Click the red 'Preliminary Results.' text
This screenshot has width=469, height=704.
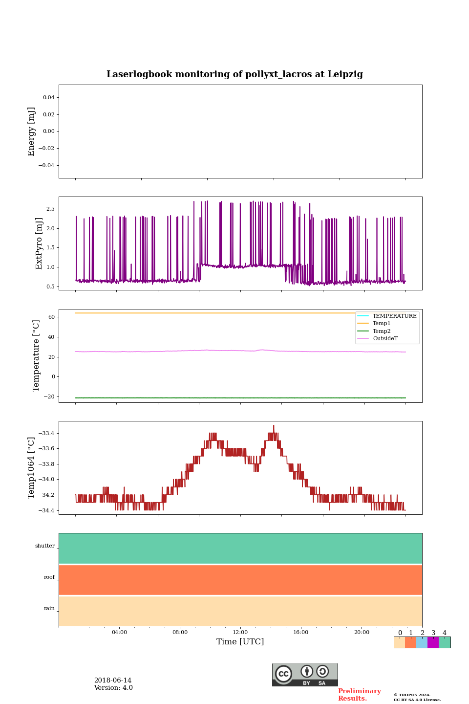[359, 695]
